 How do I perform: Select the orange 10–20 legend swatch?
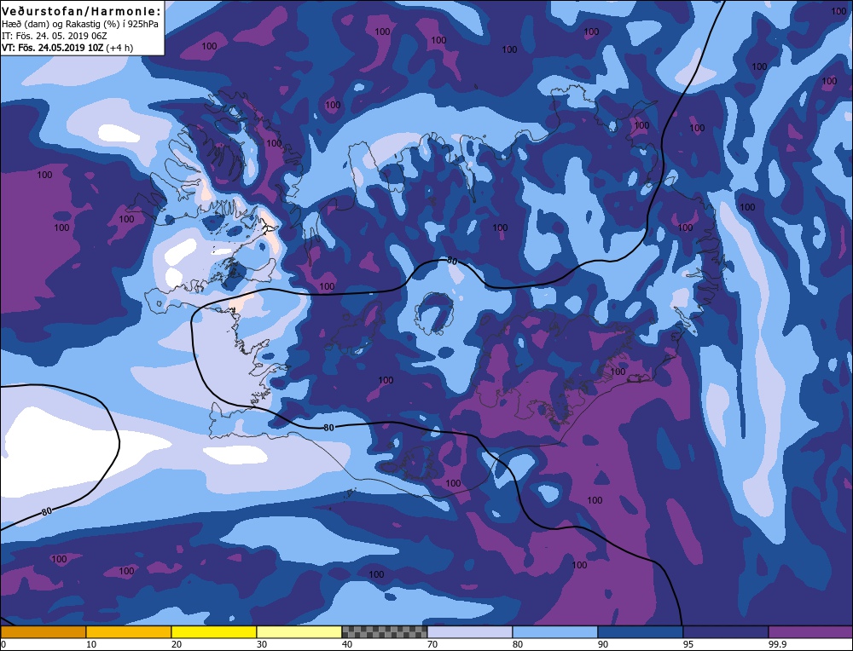click(129, 632)
